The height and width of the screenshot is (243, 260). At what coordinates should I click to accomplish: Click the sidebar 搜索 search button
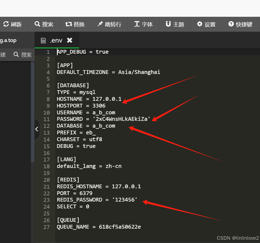pos(22,54)
